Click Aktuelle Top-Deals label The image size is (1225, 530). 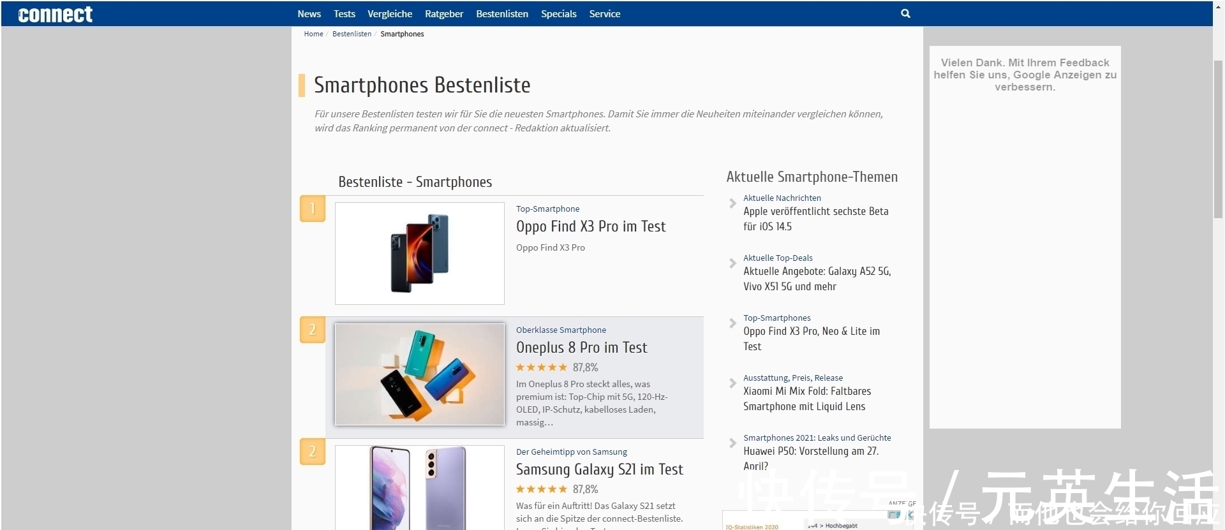tap(778, 258)
